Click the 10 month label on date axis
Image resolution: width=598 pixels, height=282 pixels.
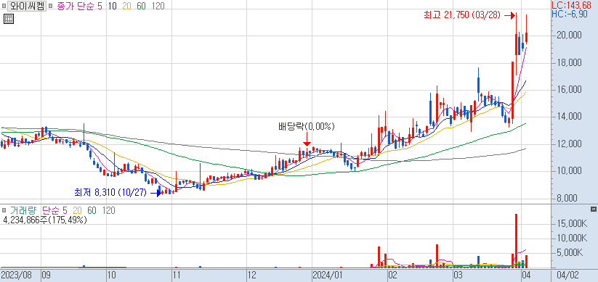(111, 275)
